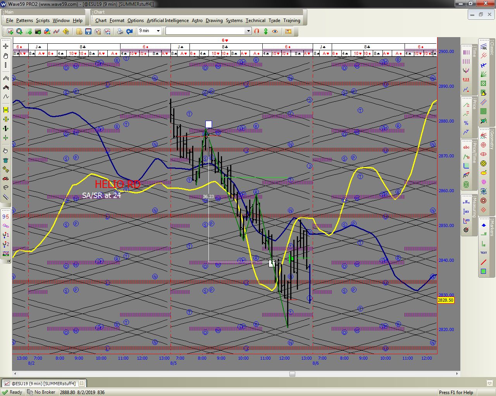Select the @ESU19 (9 min) chart tab

43,383
